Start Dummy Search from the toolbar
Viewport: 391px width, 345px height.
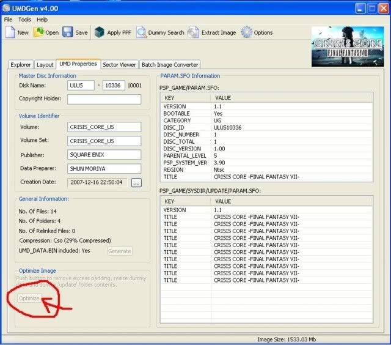point(141,32)
